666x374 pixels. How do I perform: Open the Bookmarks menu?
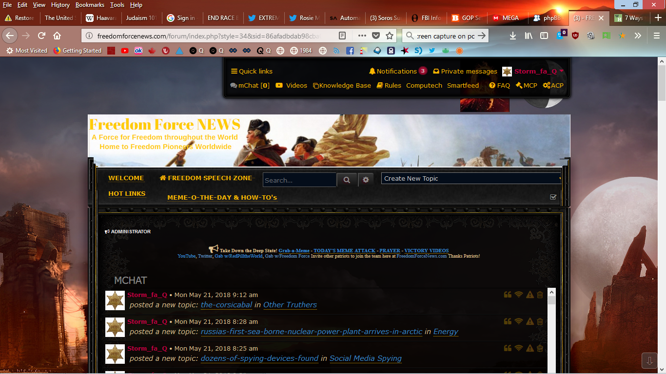(x=90, y=5)
